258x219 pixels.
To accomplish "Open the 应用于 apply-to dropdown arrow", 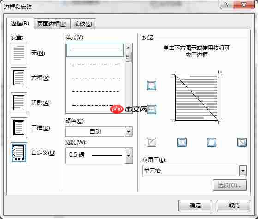I will click(243, 171).
